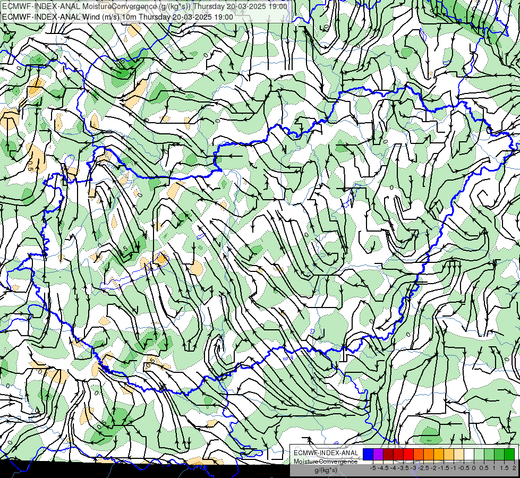
Task: Click the MoistureConvergence label in legend
Action: point(326,462)
